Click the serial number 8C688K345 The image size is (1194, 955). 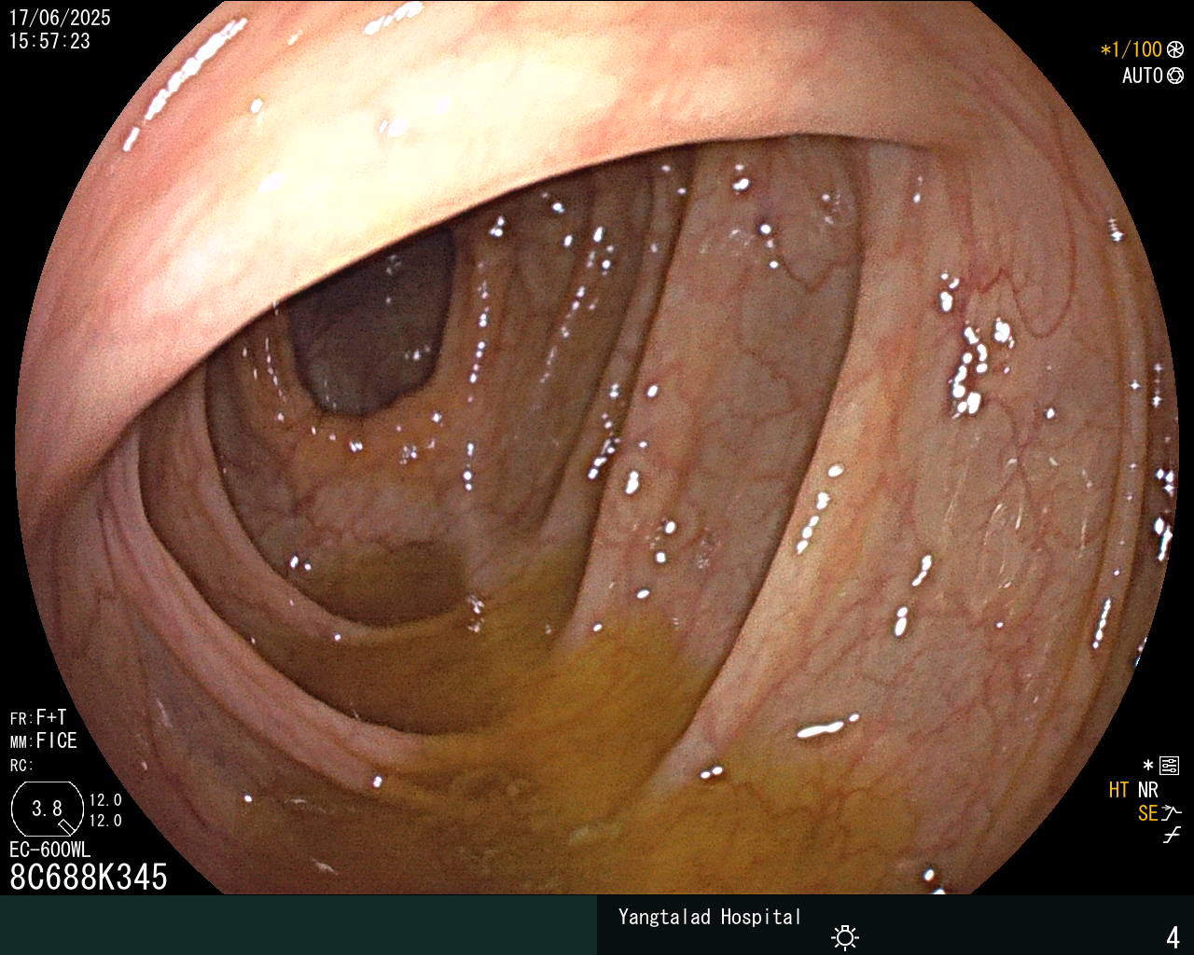click(x=89, y=878)
